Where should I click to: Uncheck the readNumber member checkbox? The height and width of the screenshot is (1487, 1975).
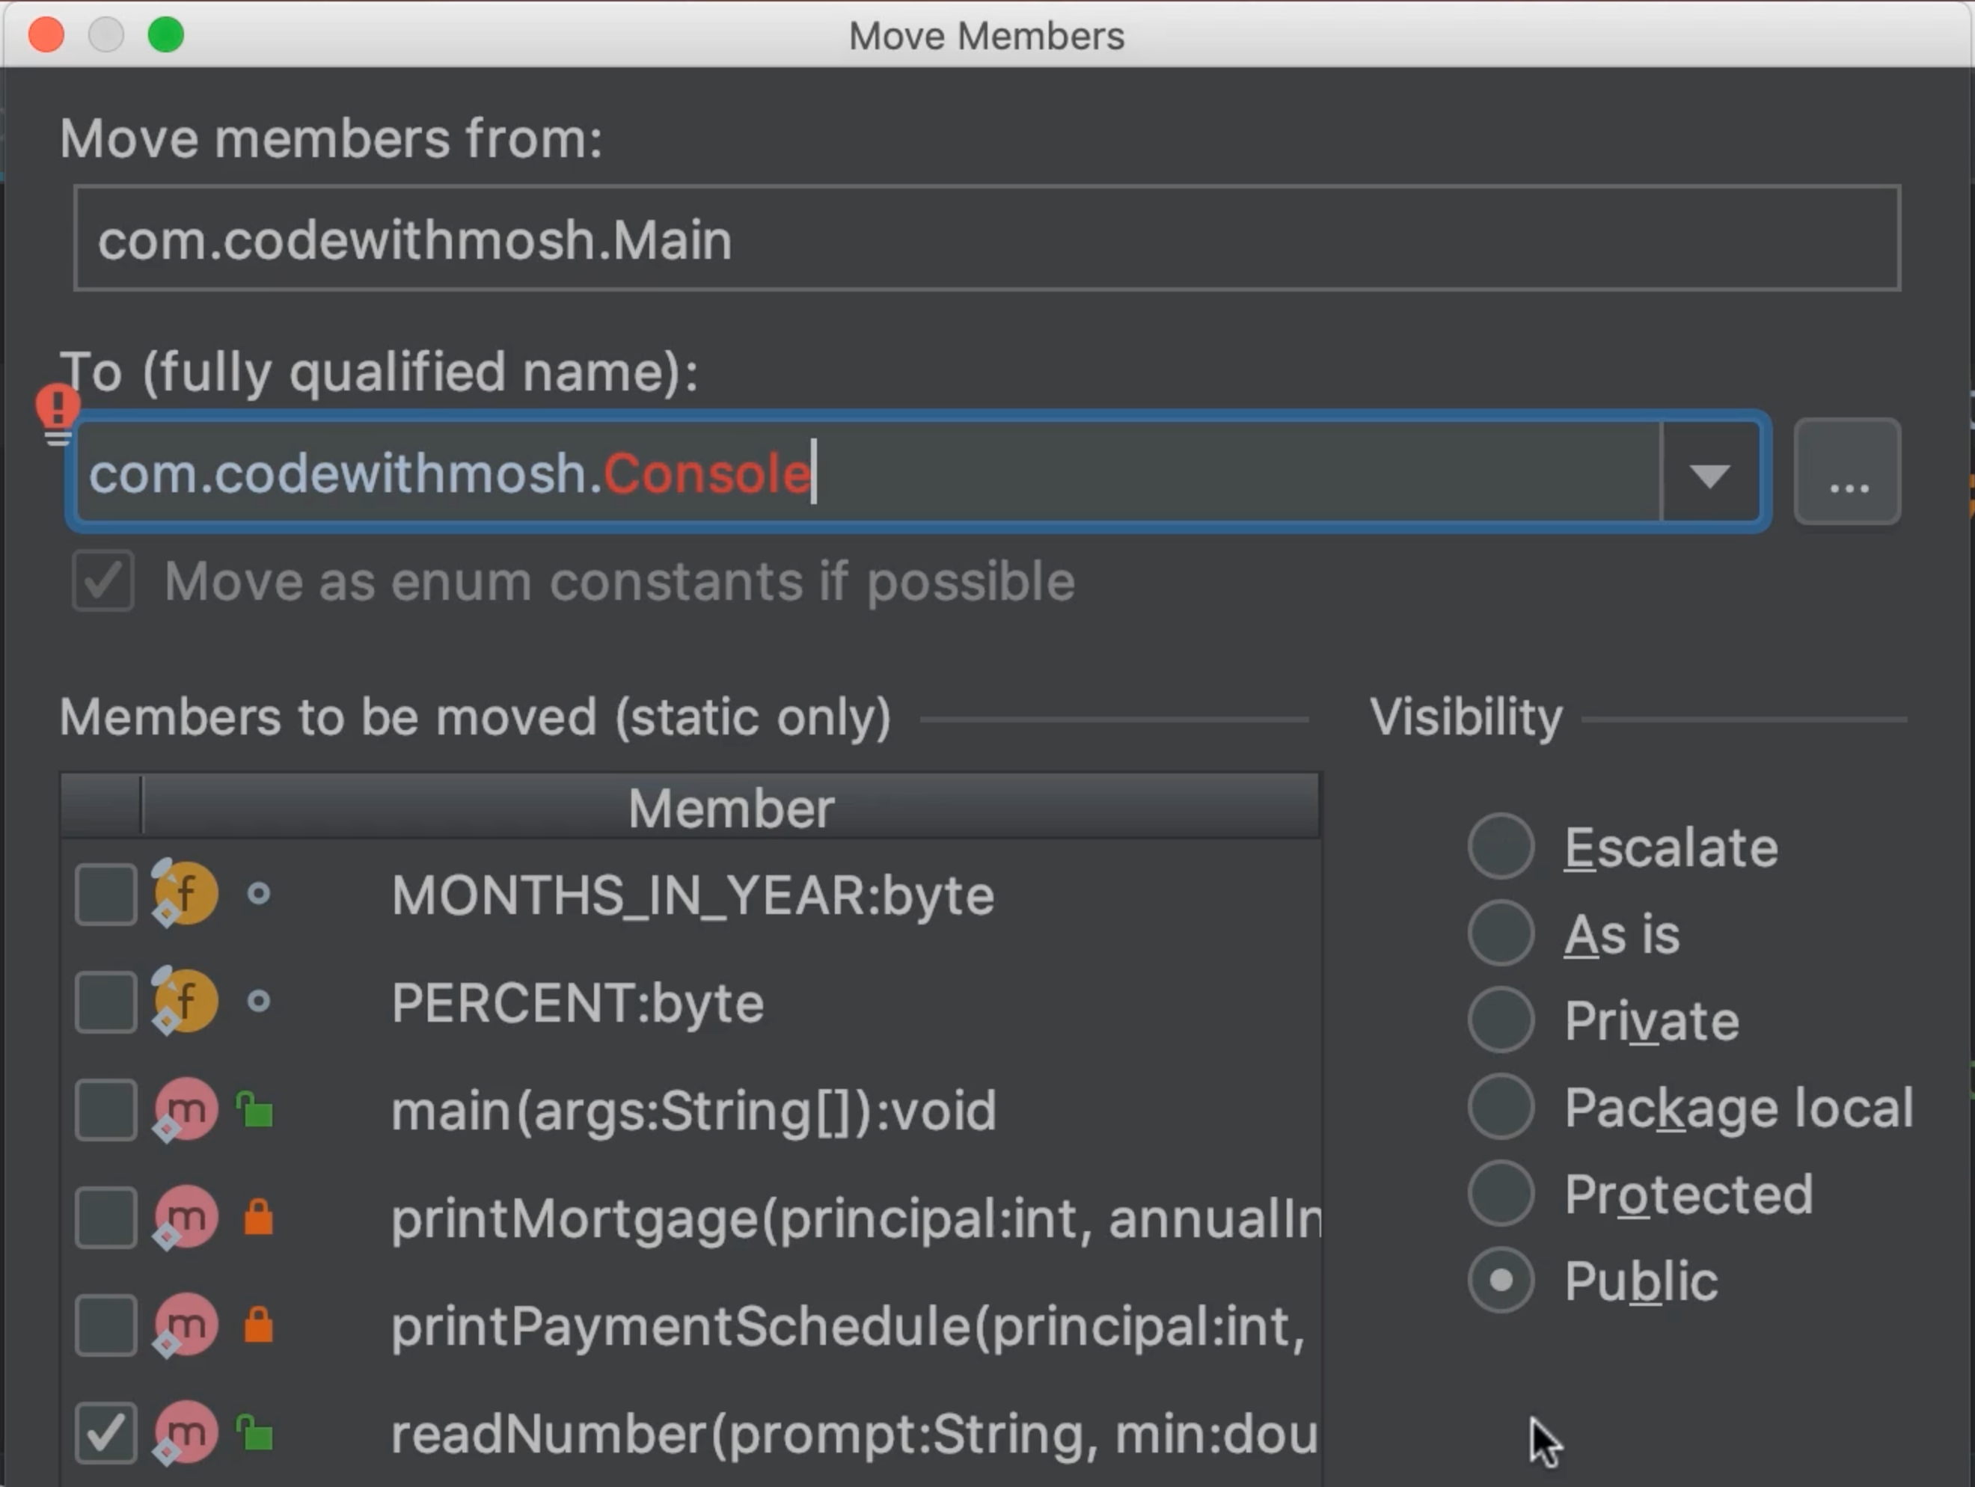click(x=106, y=1433)
